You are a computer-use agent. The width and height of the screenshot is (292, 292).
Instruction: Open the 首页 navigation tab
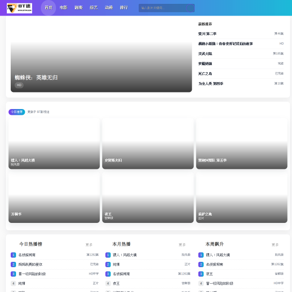(x=48, y=8)
